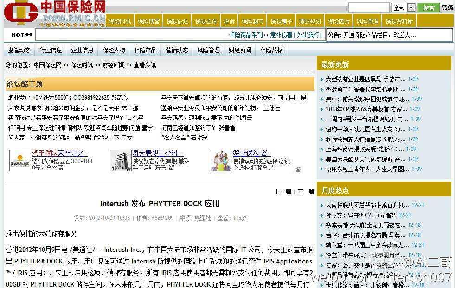Open news 纽约一华人幼儿园发生火灾
Screen dimensions: 455x288
(x=365, y=129)
